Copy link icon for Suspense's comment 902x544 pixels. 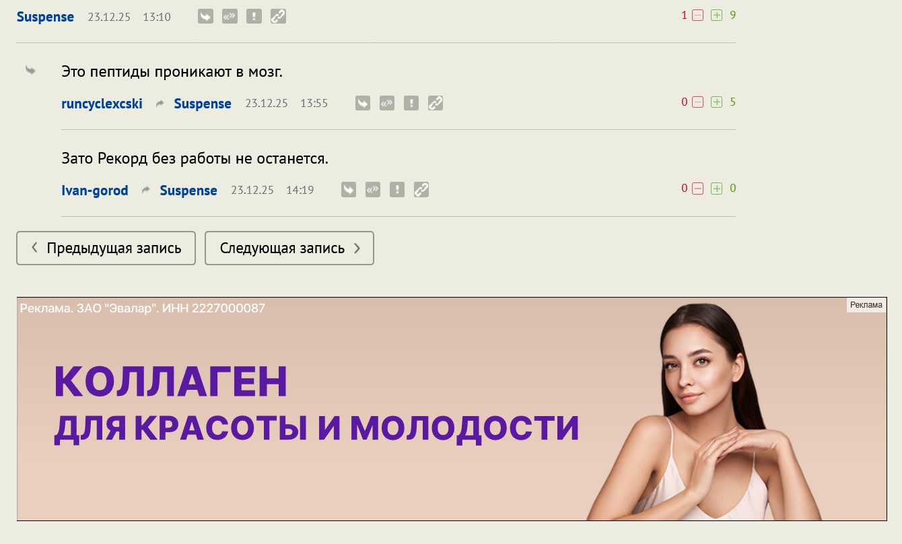click(278, 17)
